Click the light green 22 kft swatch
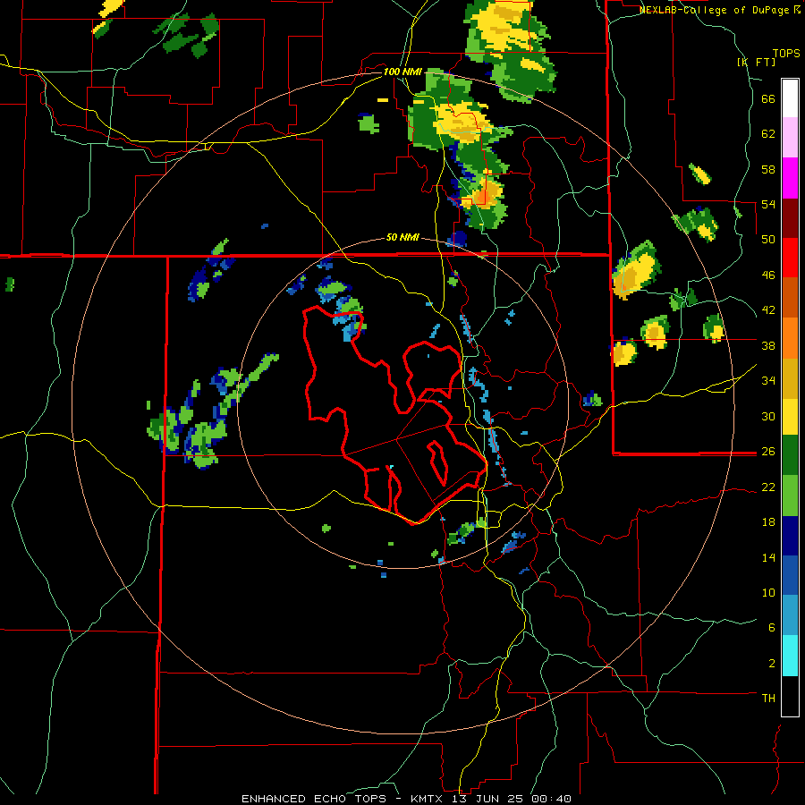Viewport: 805px width, 805px height. point(790,495)
